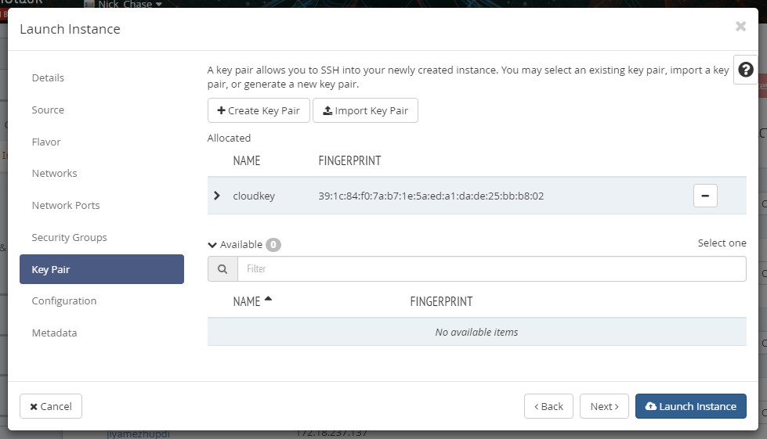Image resolution: width=767 pixels, height=439 pixels.
Task: Click Allocated FINGERPRINT column header
Action: pyautogui.click(x=349, y=160)
